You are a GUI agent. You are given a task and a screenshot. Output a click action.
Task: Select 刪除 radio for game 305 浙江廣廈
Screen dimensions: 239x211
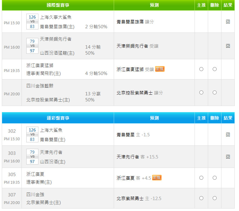click(214, 178)
